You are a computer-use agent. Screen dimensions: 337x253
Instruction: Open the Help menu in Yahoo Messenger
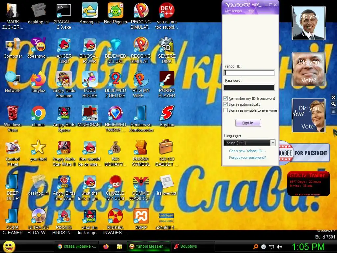click(251, 11)
